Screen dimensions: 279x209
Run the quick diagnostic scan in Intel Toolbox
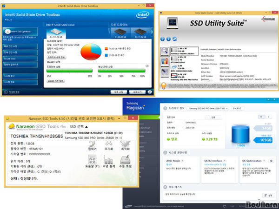tap(20, 46)
